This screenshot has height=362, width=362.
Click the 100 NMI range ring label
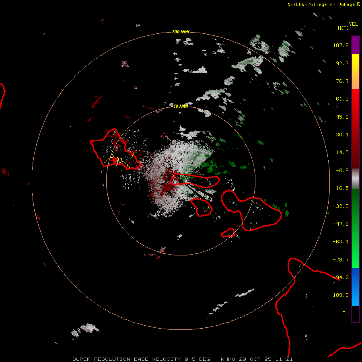181,32
